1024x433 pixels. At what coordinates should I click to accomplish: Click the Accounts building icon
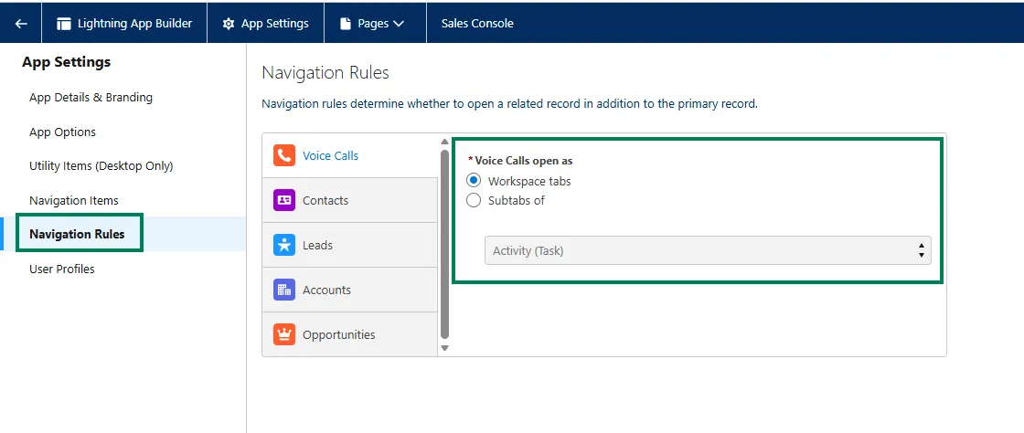(x=284, y=290)
